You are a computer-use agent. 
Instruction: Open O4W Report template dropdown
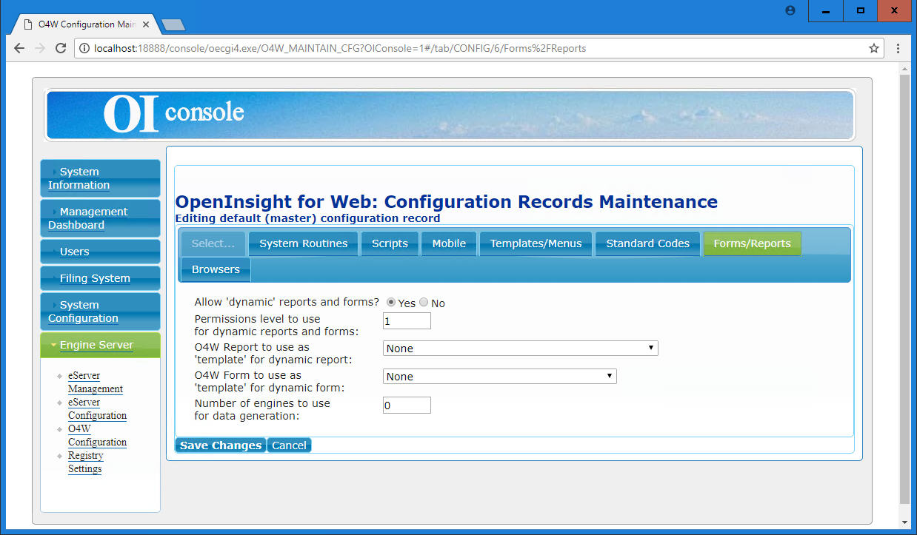click(x=520, y=348)
